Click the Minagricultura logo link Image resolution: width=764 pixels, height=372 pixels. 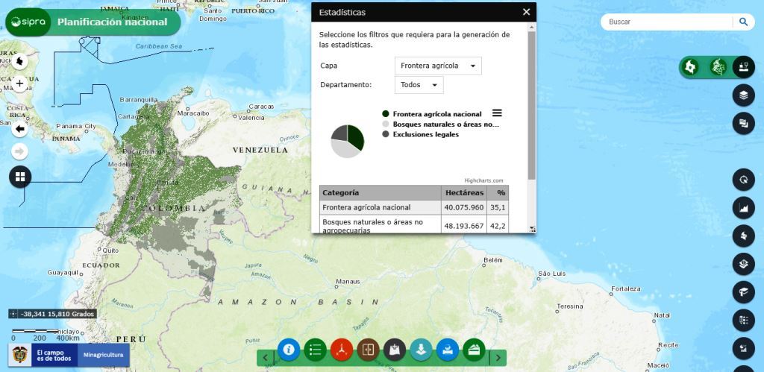103,355
